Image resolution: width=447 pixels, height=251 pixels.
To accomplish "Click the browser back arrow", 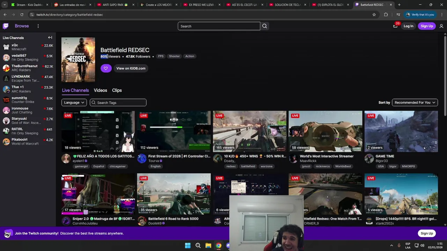I will coord(5,15).
